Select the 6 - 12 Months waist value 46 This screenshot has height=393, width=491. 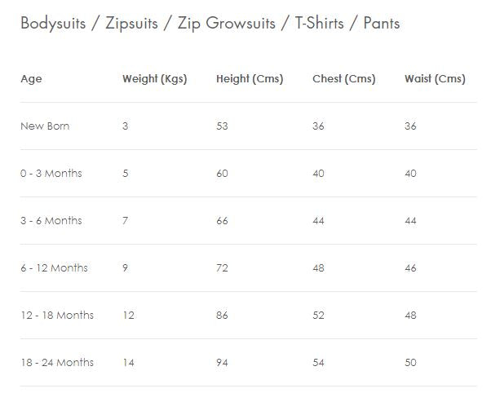tap(411, 268)
